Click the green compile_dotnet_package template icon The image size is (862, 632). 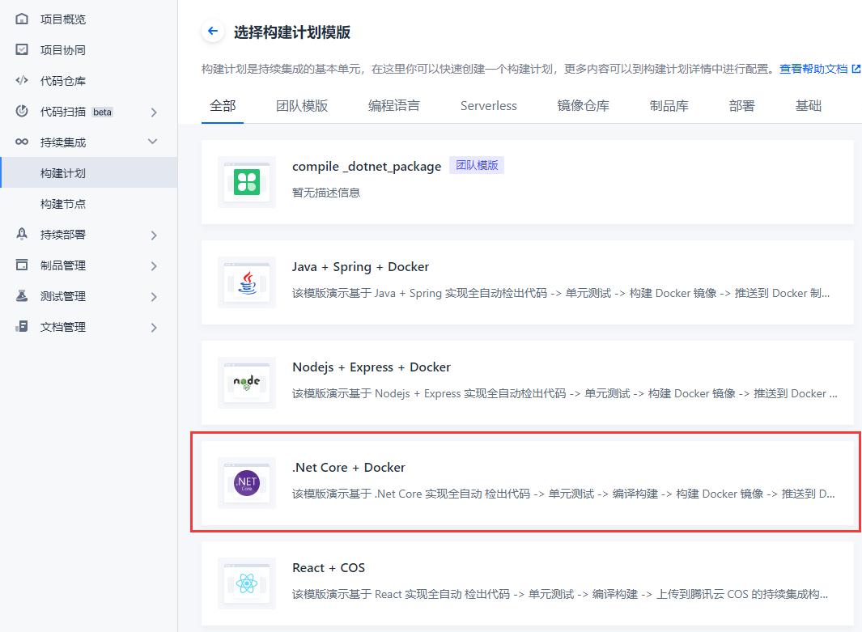click(x=247, y=182)
